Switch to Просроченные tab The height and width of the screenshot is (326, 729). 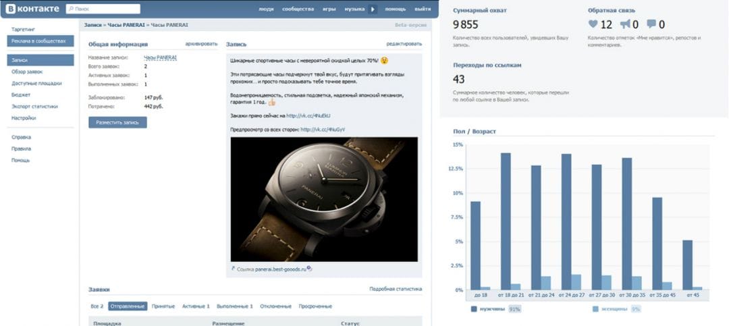point(315,306)
